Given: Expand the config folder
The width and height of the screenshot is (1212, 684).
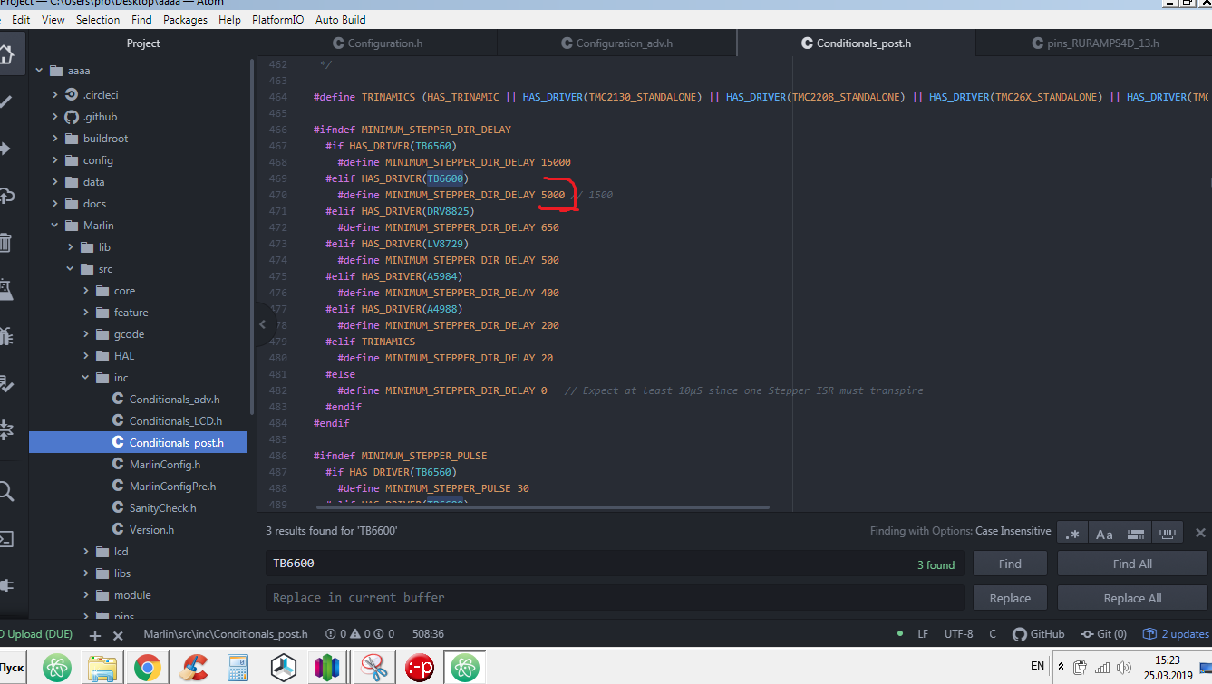Looking at the screenshot, I should (x=55, y=160).
